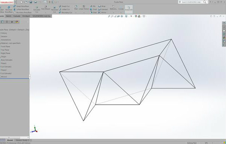The height and width of the screenshot is (144, 226).
Task: Click the Print icon
Action: click(x=35, y=2)
